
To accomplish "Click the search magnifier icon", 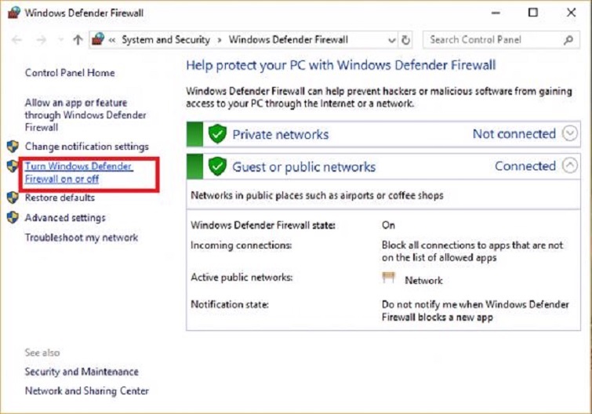I will pyautogui.click(x=568, y=39).
